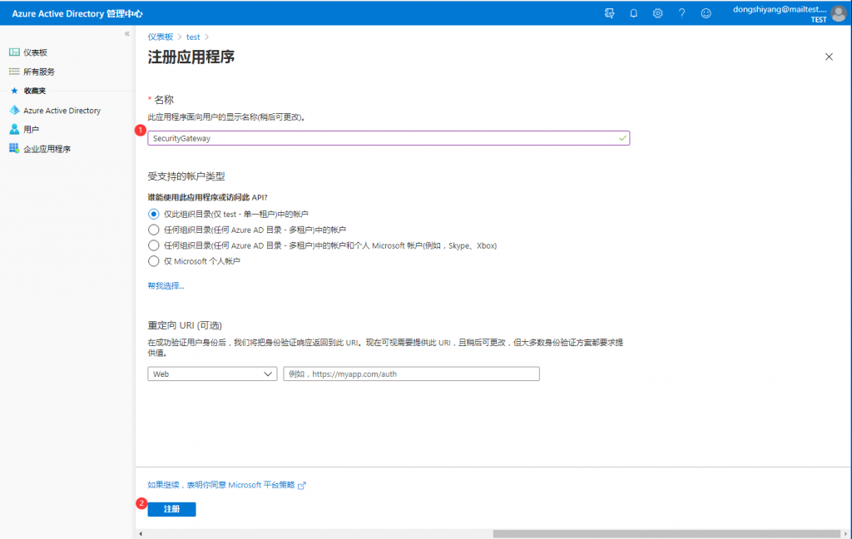The width and height of the screenshot is (852, 539).
Task: Open the Web platform dropdown
Action: coord(212,373)
